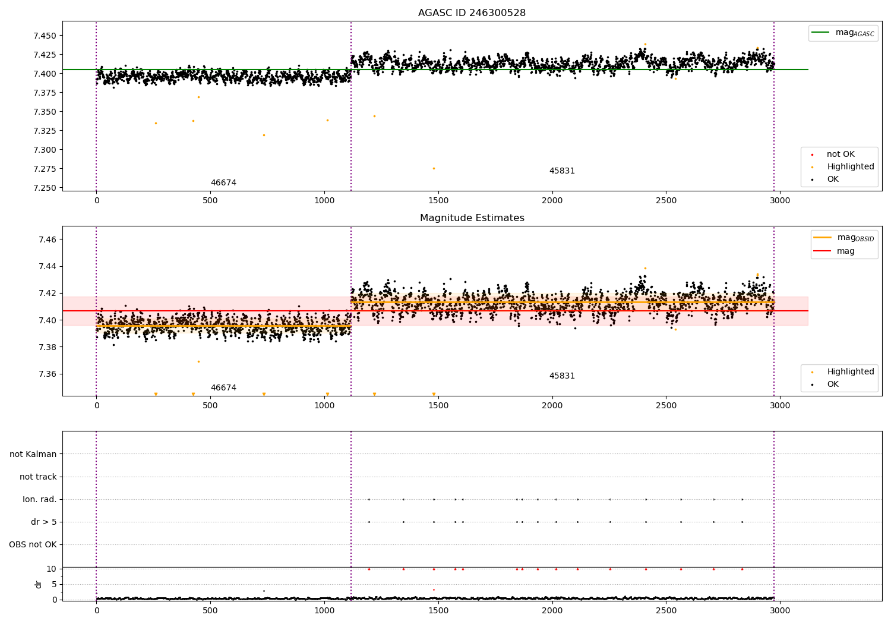Click the 'dr > 5' row label
This screenshot has height=624, width=891.
coord(44,522)
